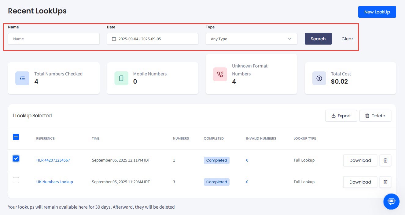
Task: Click the Name search input field
Action: coord(54,39)
